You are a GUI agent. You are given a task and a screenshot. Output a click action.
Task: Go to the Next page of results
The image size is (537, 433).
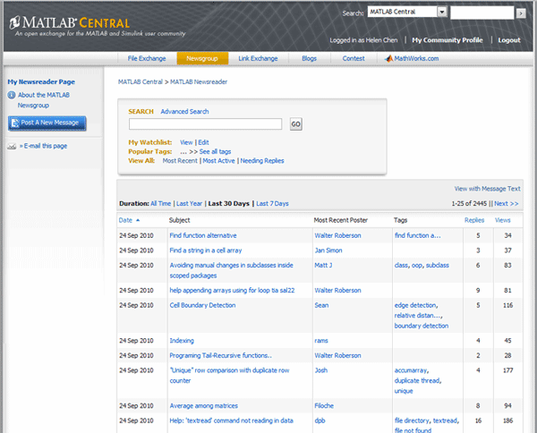(507, 204)
